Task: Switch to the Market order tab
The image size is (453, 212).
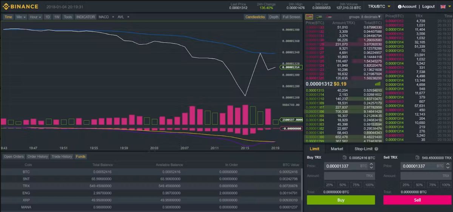Action: (x=337, y=149)
